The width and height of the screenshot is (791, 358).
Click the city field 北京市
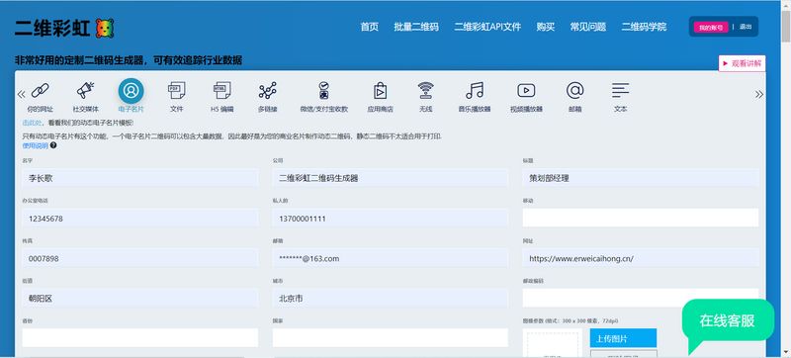coord(391,298)
